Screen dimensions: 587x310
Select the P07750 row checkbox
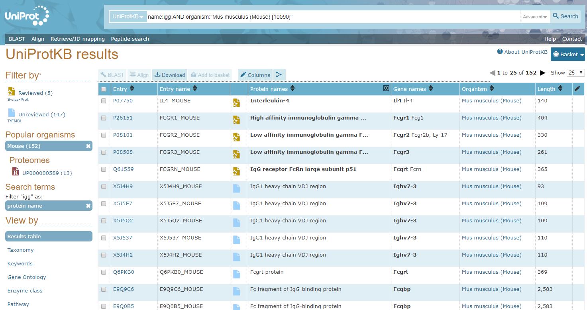[104, 101]
